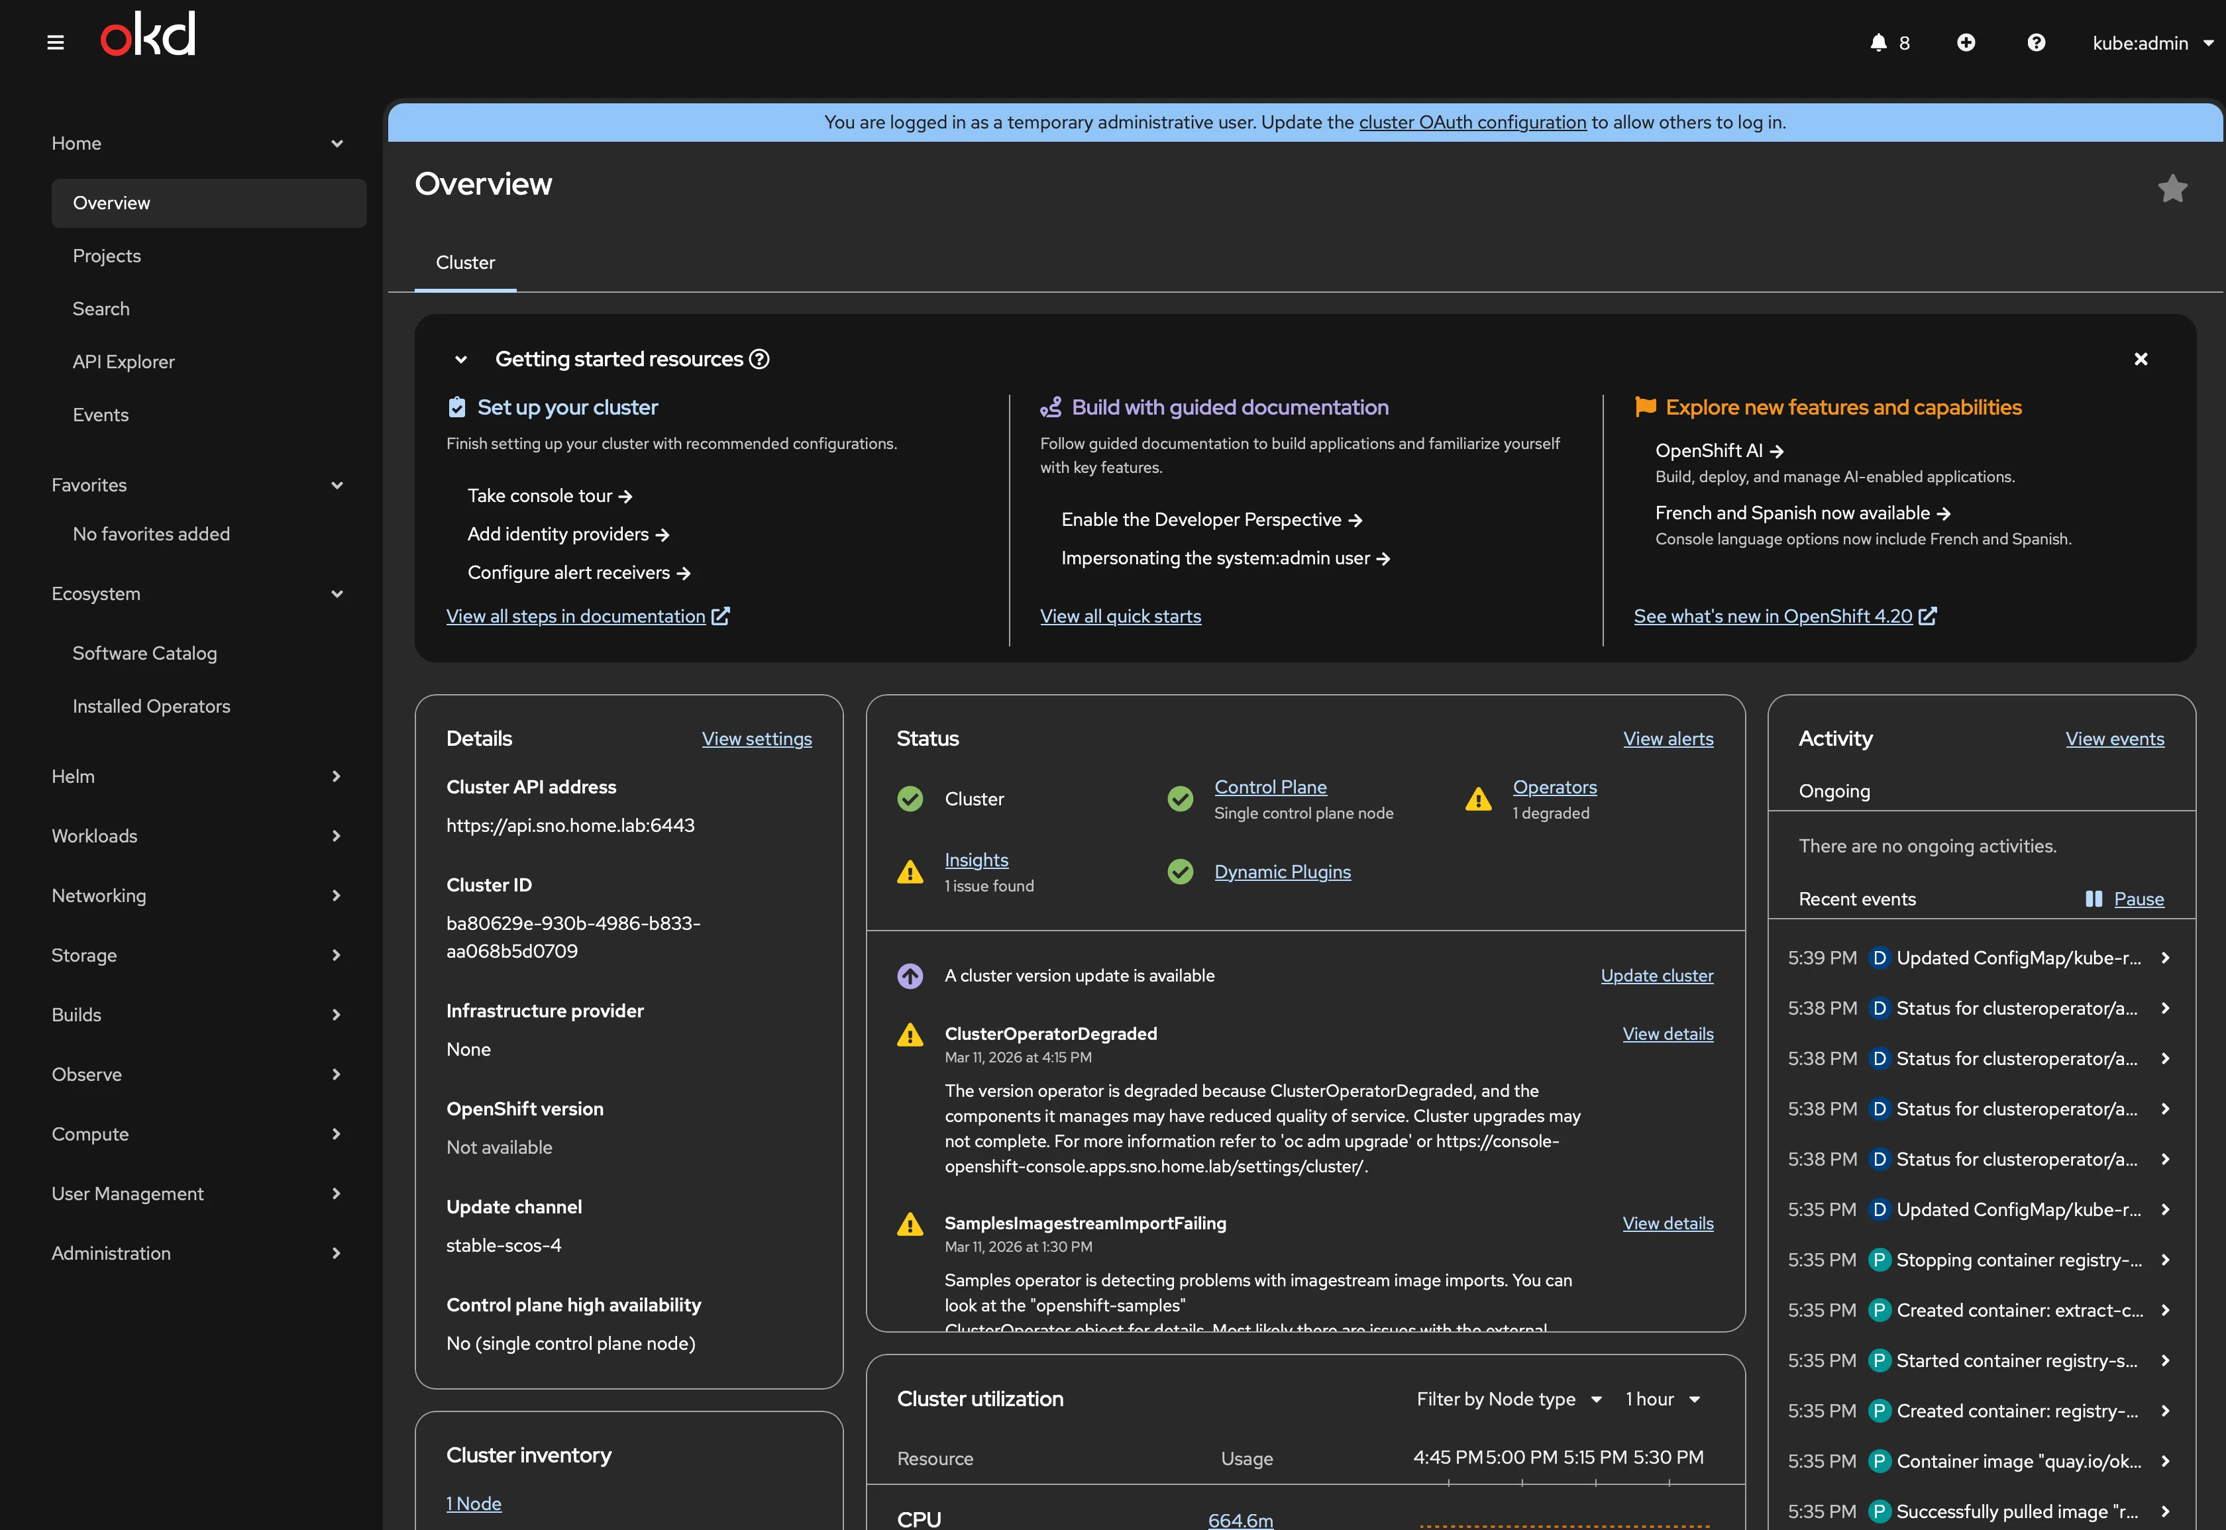Click the OKD logo
Screen dimensions: 2226x1530
[148, 34]
